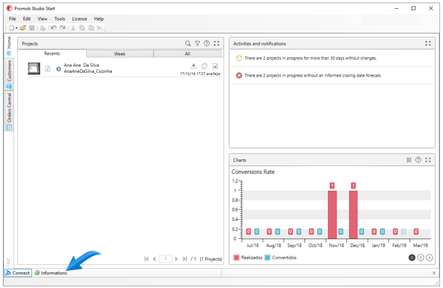
Task: Pause the Charts carousel
Action: (x=409, y=160)
